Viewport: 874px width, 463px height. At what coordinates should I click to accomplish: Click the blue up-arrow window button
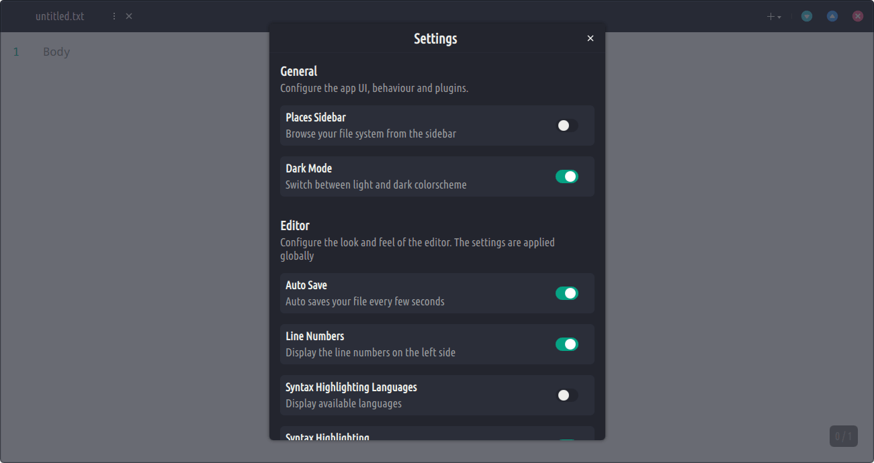pos(832,16)
